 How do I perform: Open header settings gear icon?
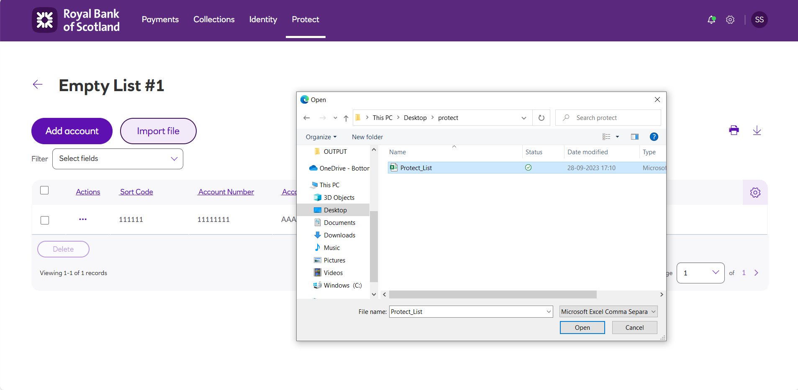coord(730,20)
